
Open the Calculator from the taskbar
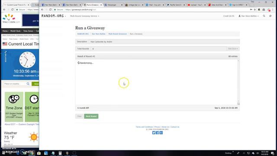tap(60, 153)
